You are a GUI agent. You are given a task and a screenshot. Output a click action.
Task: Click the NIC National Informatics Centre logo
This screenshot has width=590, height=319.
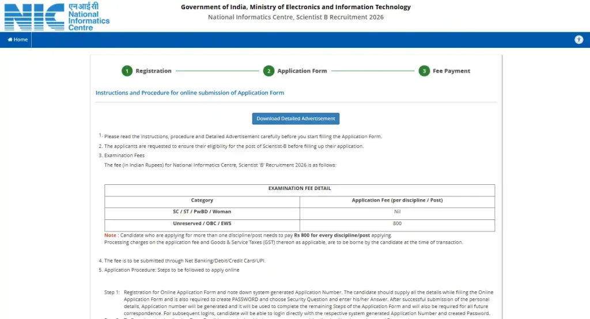tap(56, 16)
